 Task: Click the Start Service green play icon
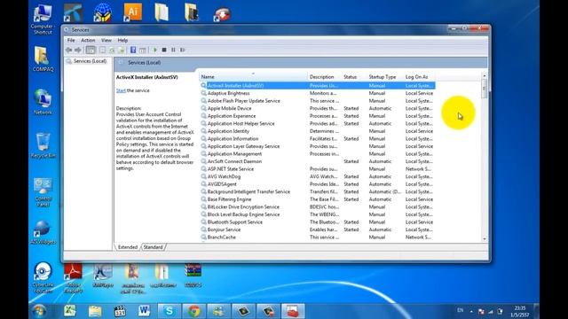point(155,50)
